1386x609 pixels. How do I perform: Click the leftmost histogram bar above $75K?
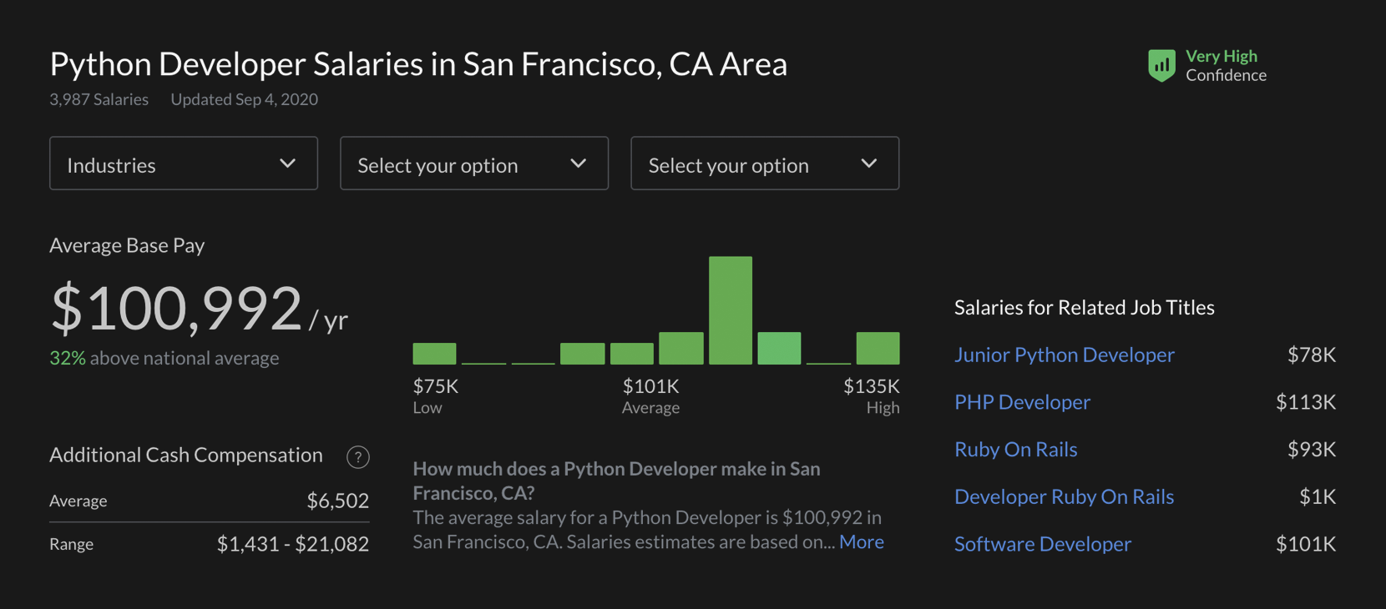click(434, 354)
